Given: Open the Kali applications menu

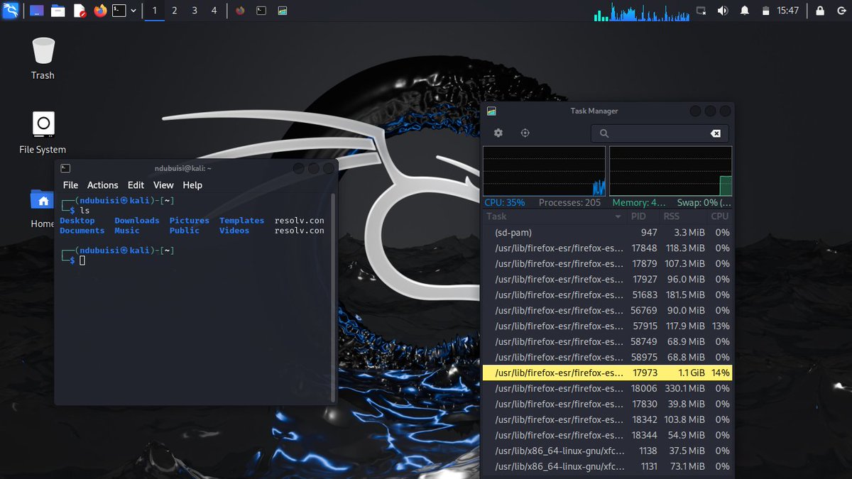Looking at the screenshot, I should (x=10, y=10).
